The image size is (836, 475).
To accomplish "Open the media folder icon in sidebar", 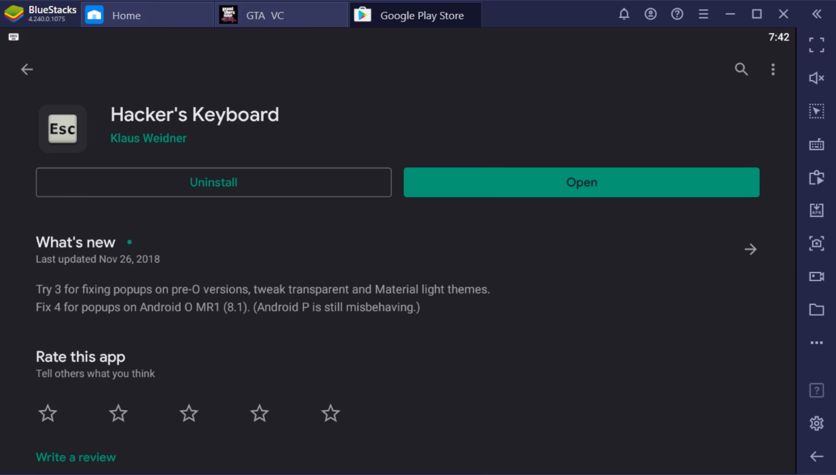I will coord(816,310).
